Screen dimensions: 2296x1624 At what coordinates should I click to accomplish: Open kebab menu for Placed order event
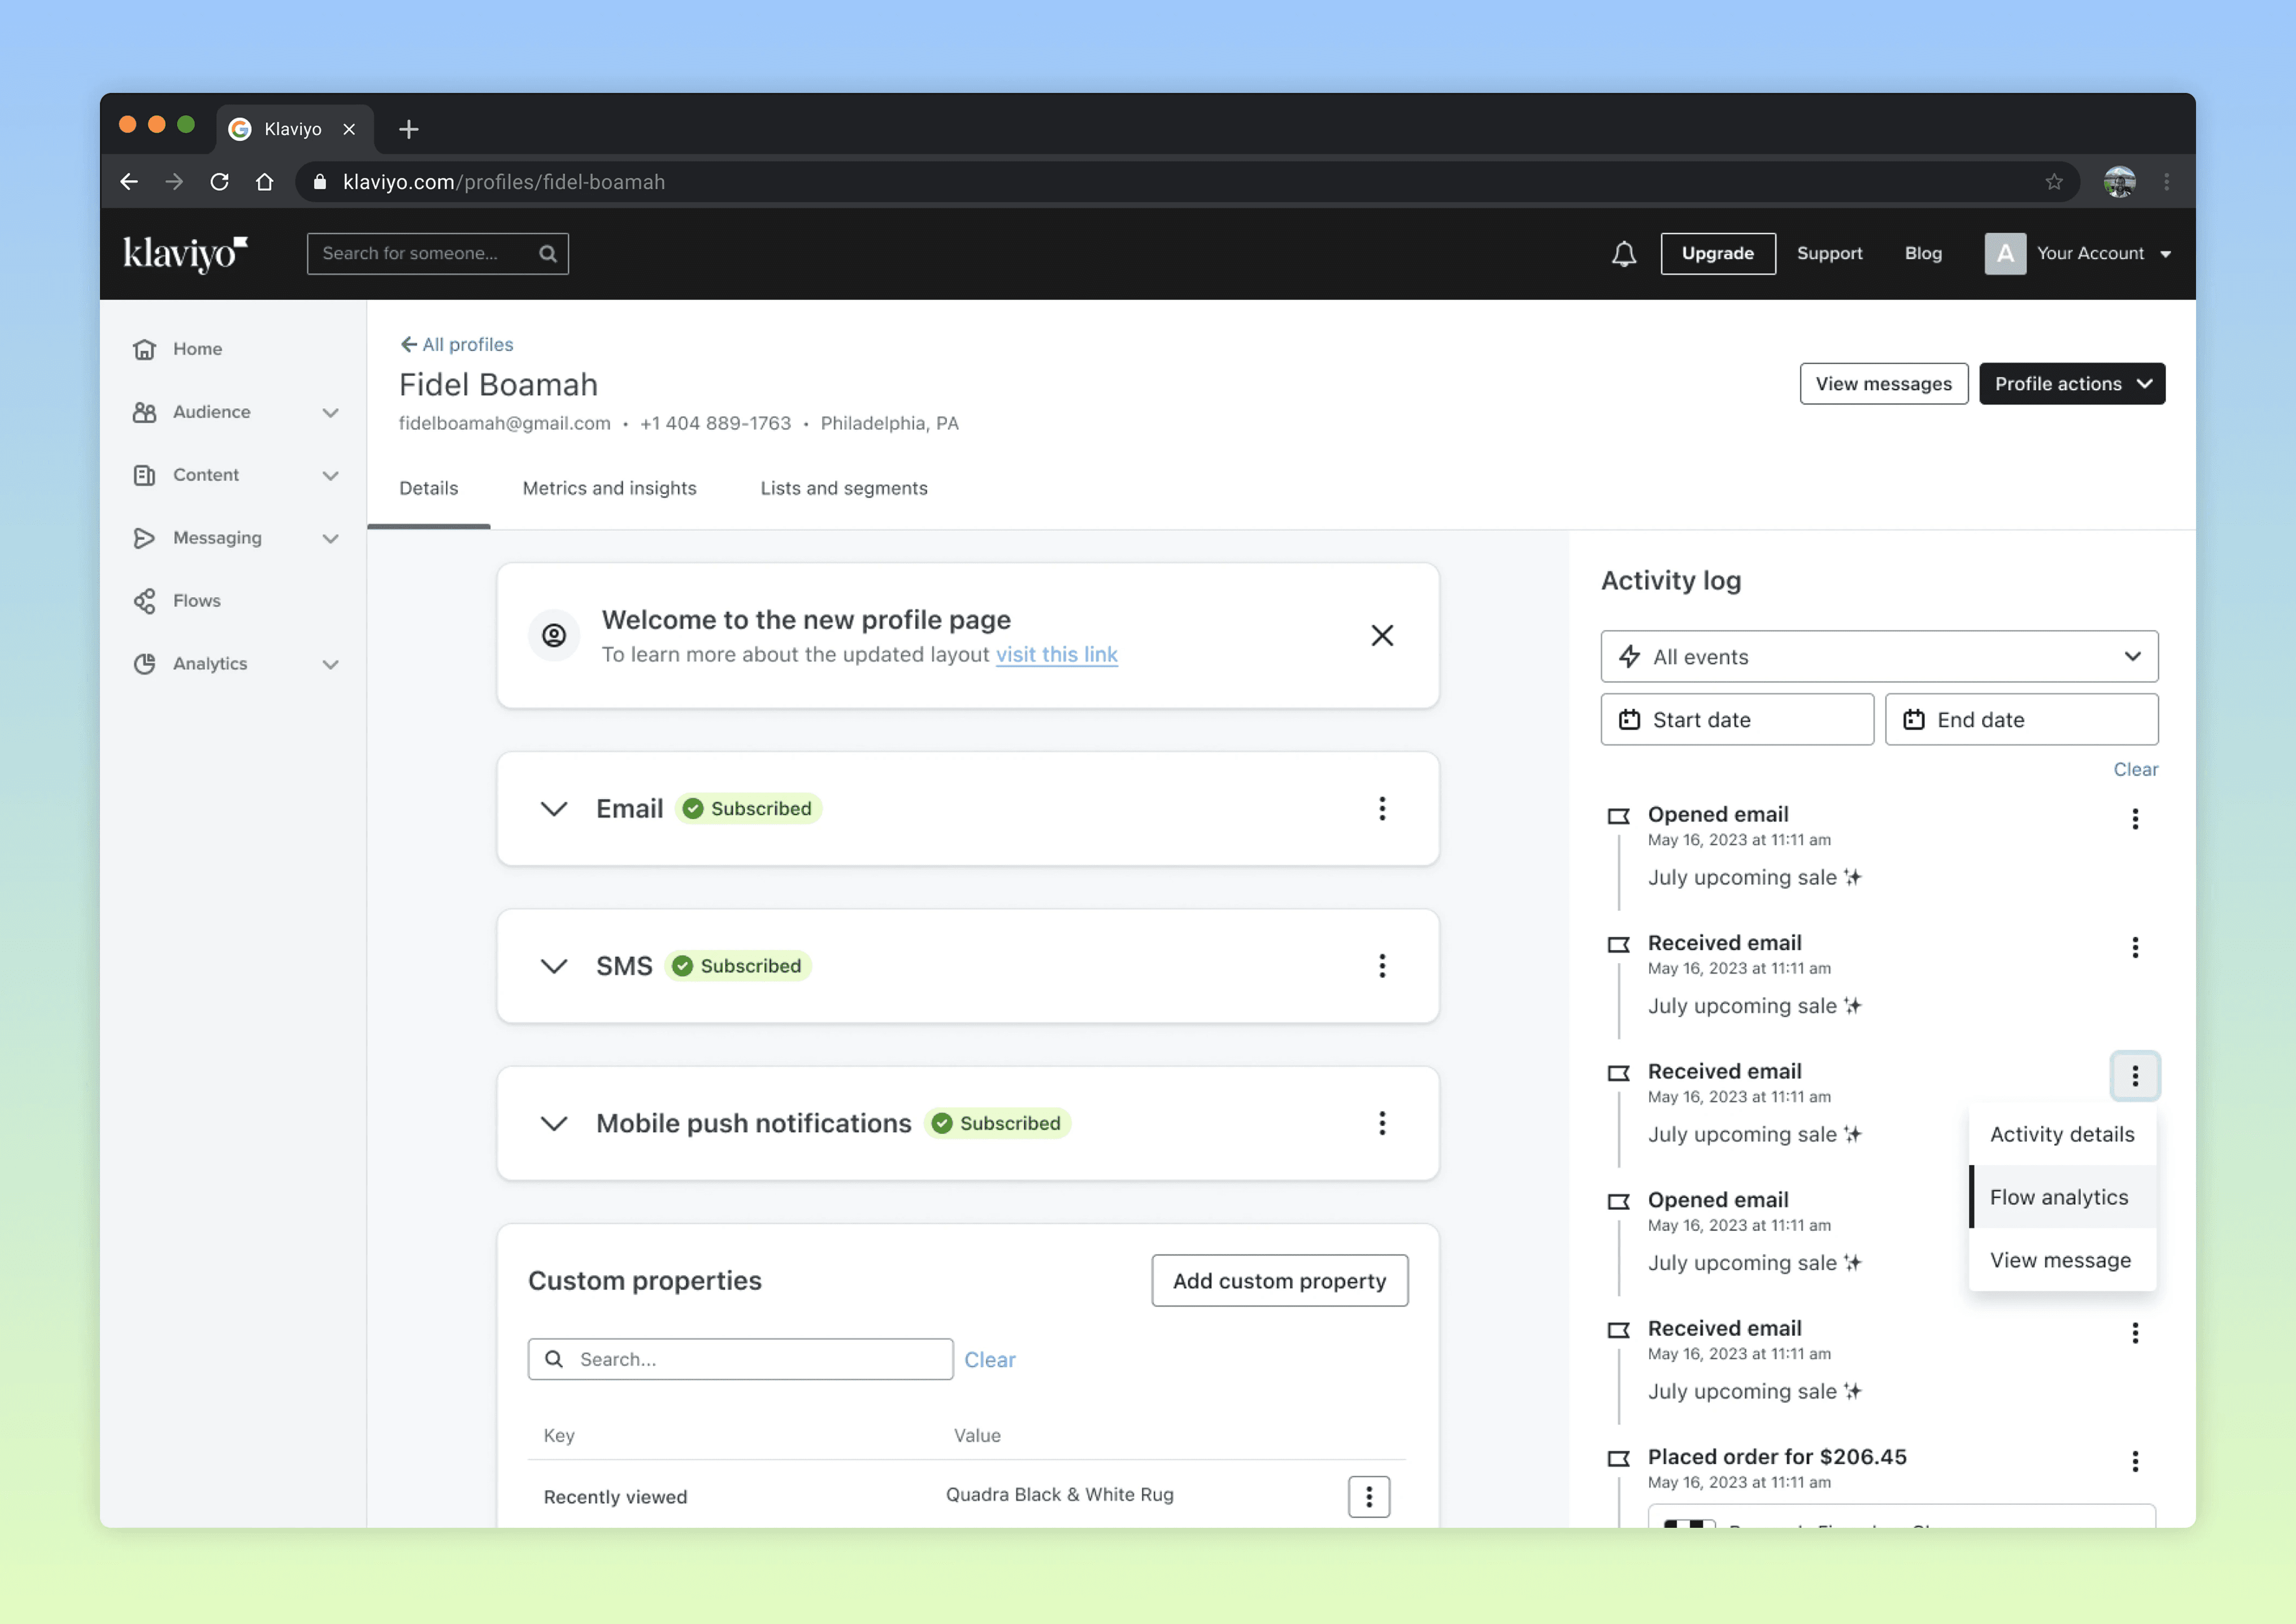tap(2134, 1461)
